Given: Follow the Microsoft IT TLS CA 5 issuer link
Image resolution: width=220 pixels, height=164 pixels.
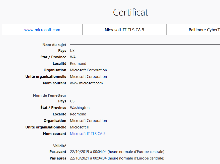Looking at the screenshot, I should point(88,134).
